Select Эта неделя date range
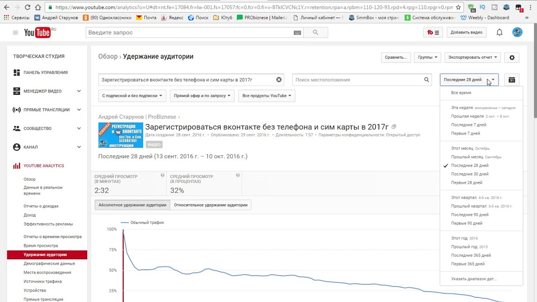 481,108
